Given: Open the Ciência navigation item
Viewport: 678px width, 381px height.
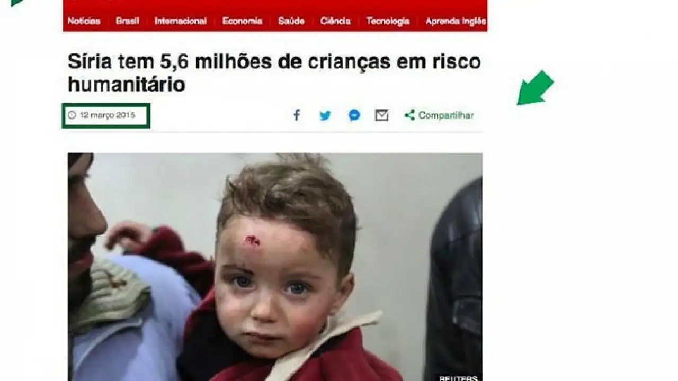Looking at the screenshot, I should pyautogui.click(x=335, y=21).
